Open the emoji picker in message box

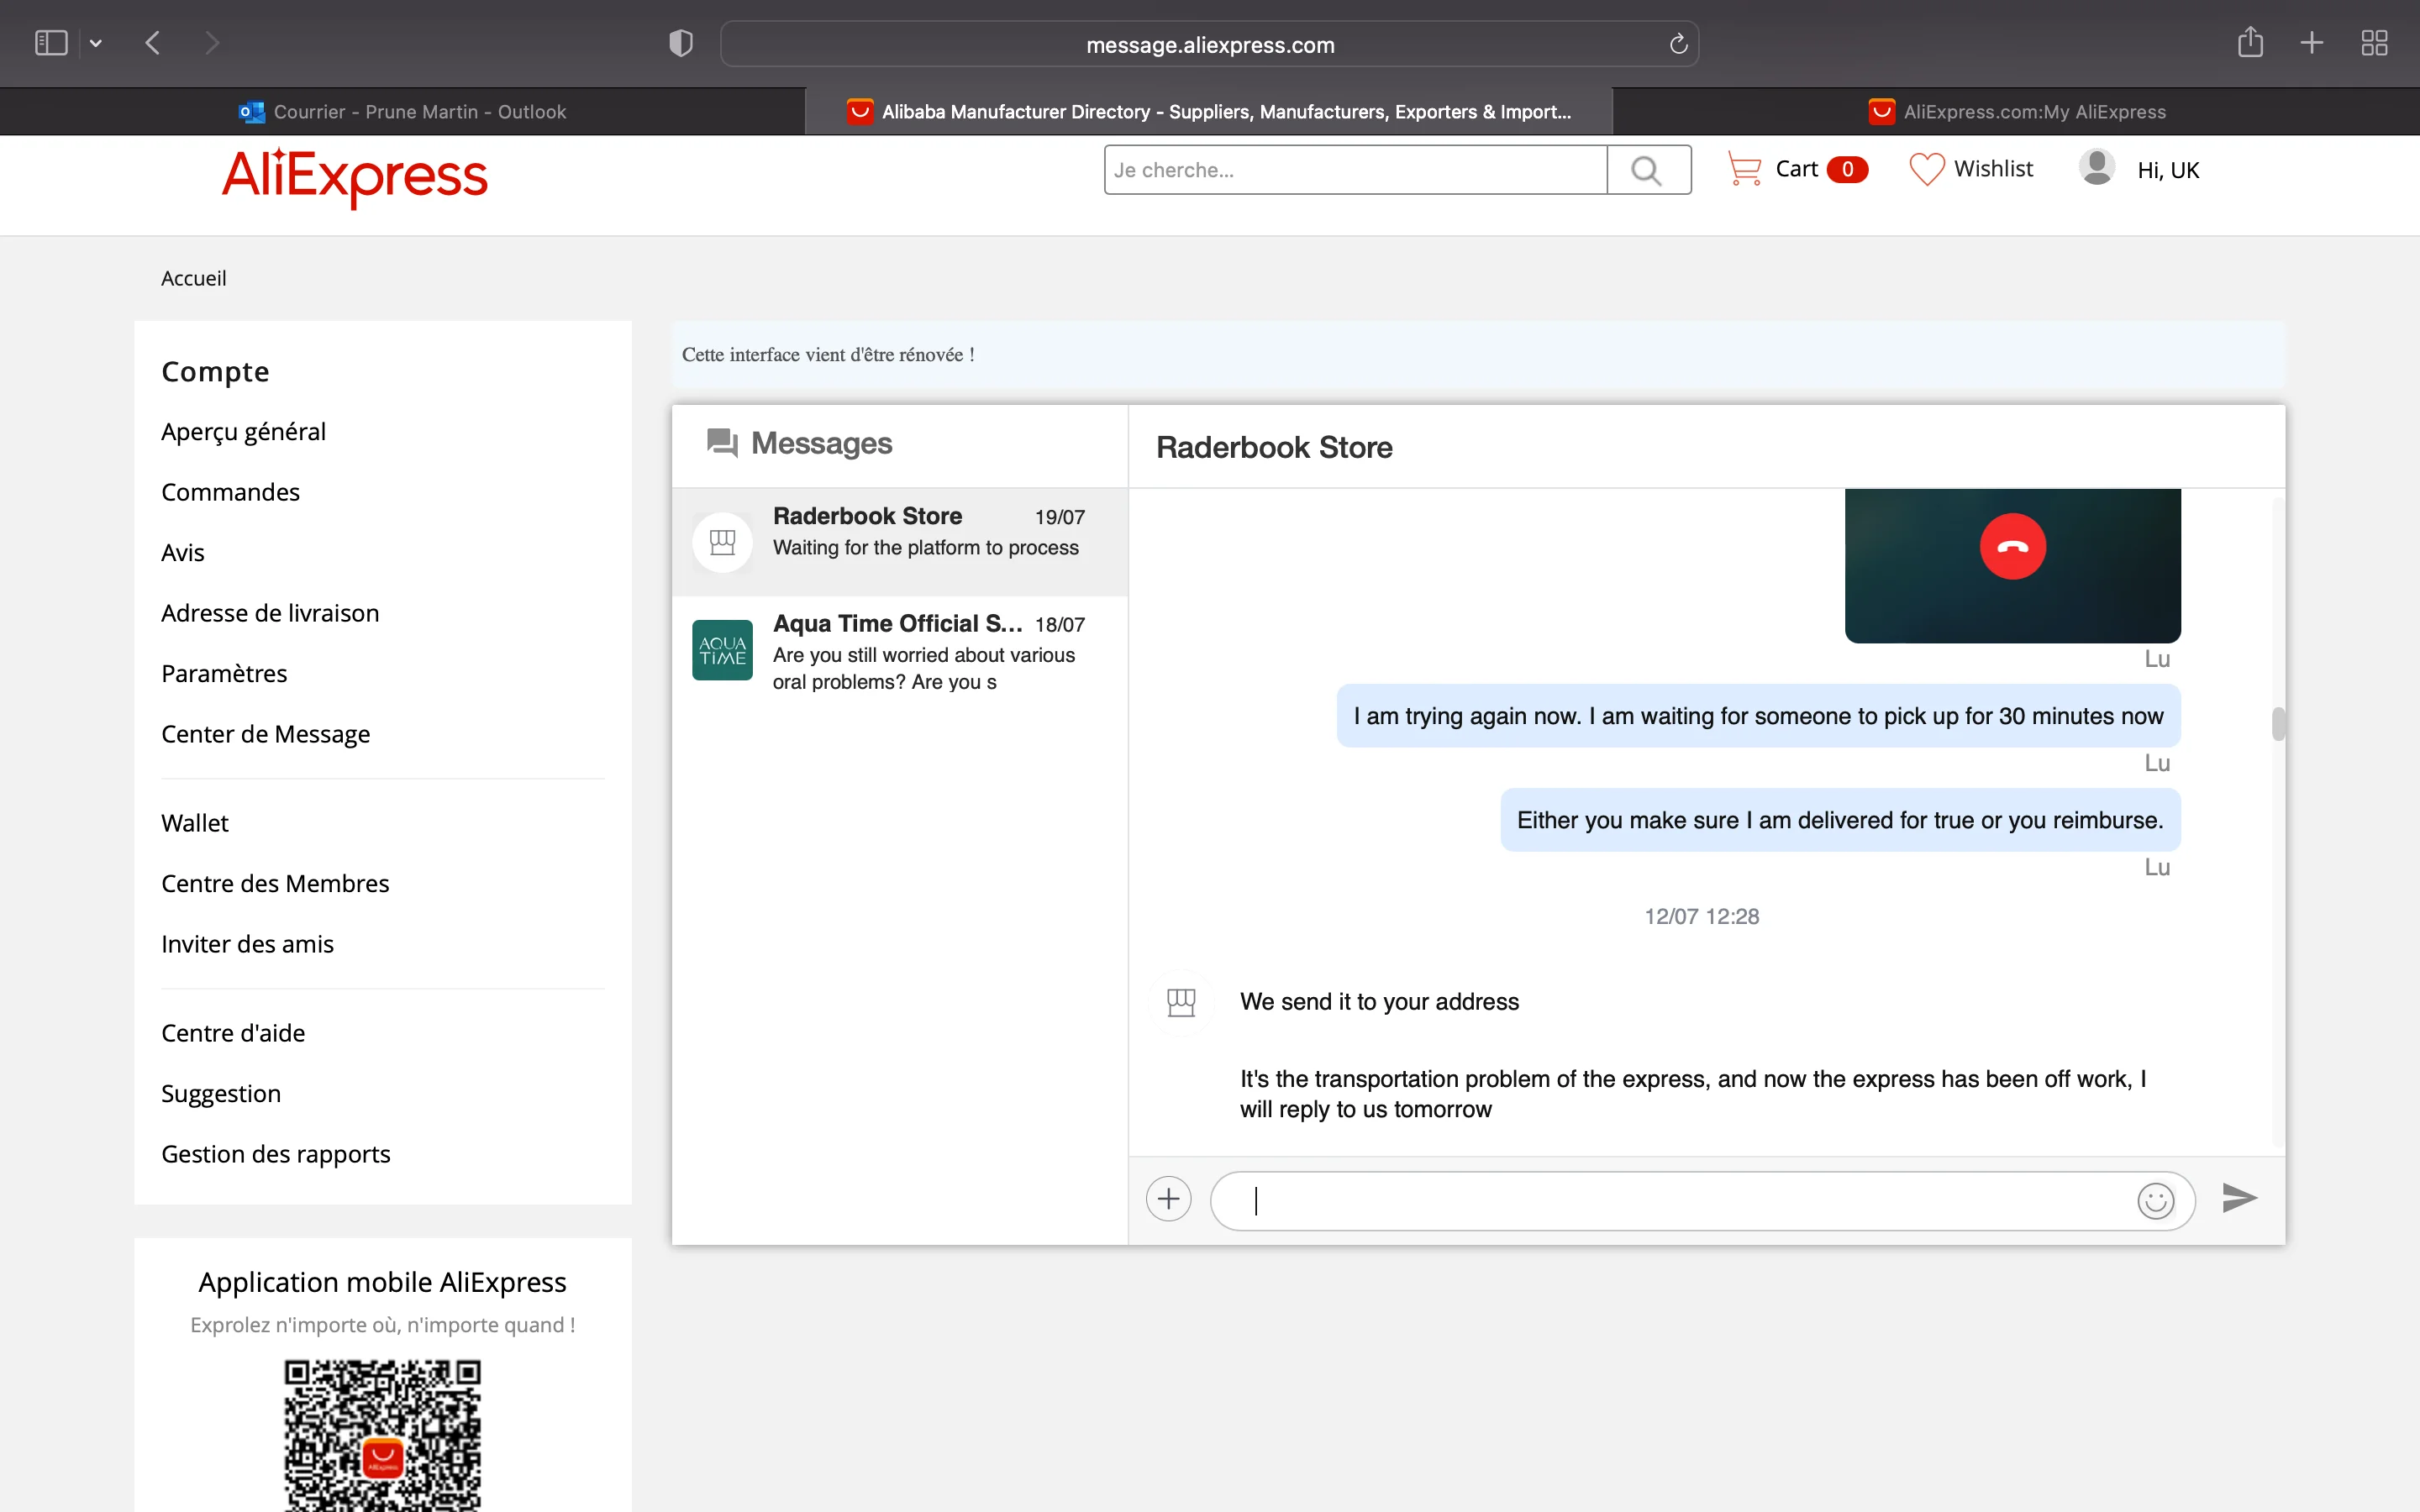[2155, 1200]
